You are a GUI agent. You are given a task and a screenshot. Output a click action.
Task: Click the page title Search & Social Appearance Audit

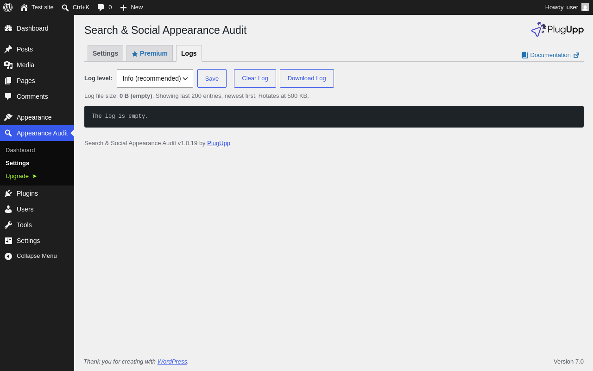coord(165,30)
